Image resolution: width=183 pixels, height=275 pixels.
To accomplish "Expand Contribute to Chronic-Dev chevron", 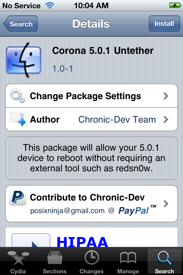I will tap(166, 203).
